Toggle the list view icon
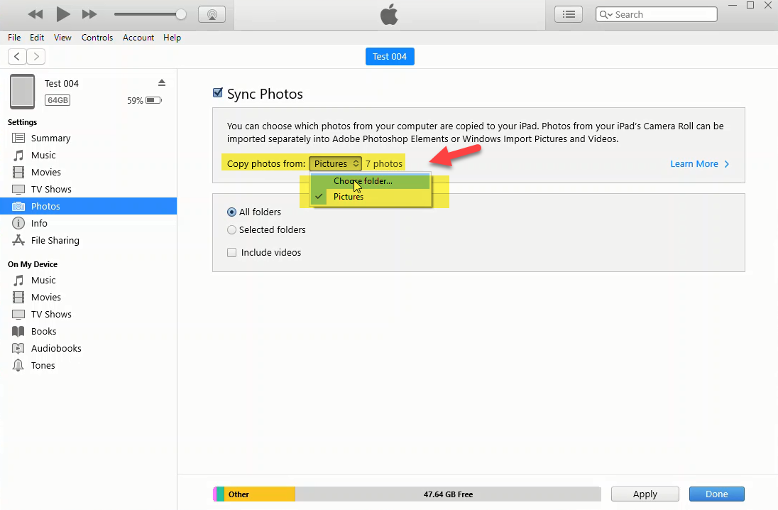The height and width of the screenshot is (510, 778). [x=568, y=14]
